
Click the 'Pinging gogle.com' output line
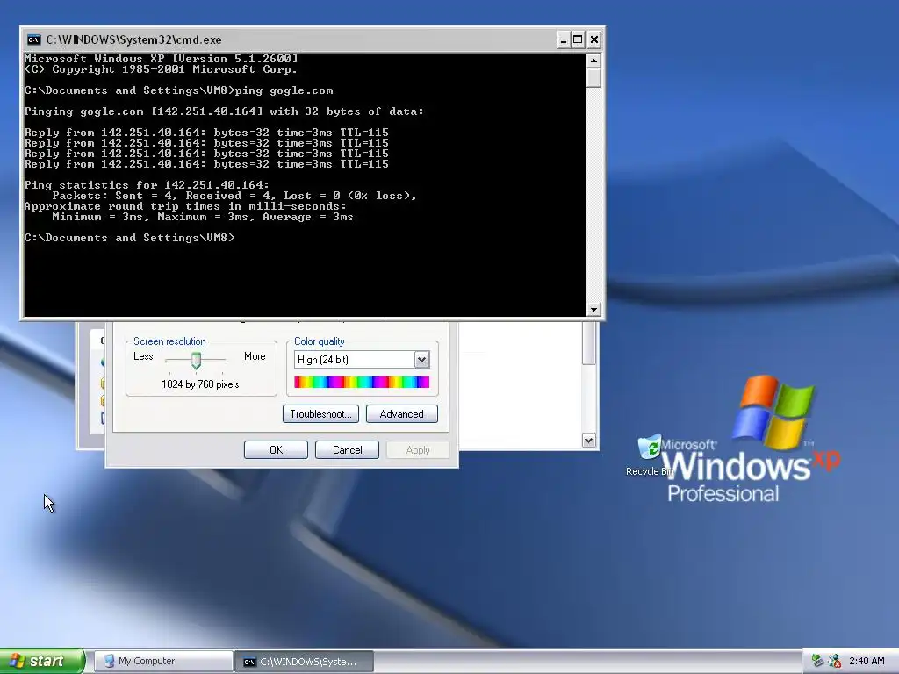pos(224,111)
